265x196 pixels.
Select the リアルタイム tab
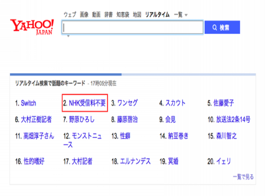(157, 15)
